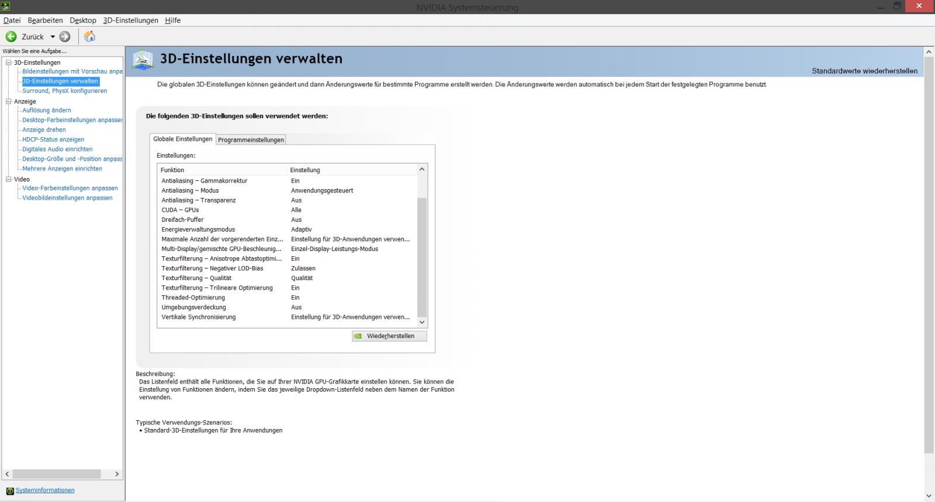Select Texturfilterung – Anisotrope Abtastoptimierung row

coord(288,259)
